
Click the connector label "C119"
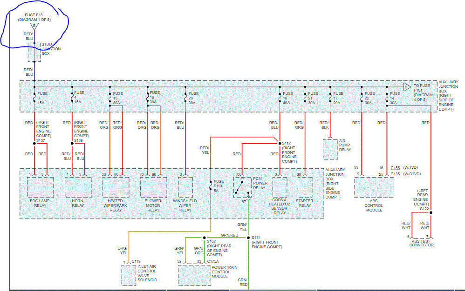136,261
